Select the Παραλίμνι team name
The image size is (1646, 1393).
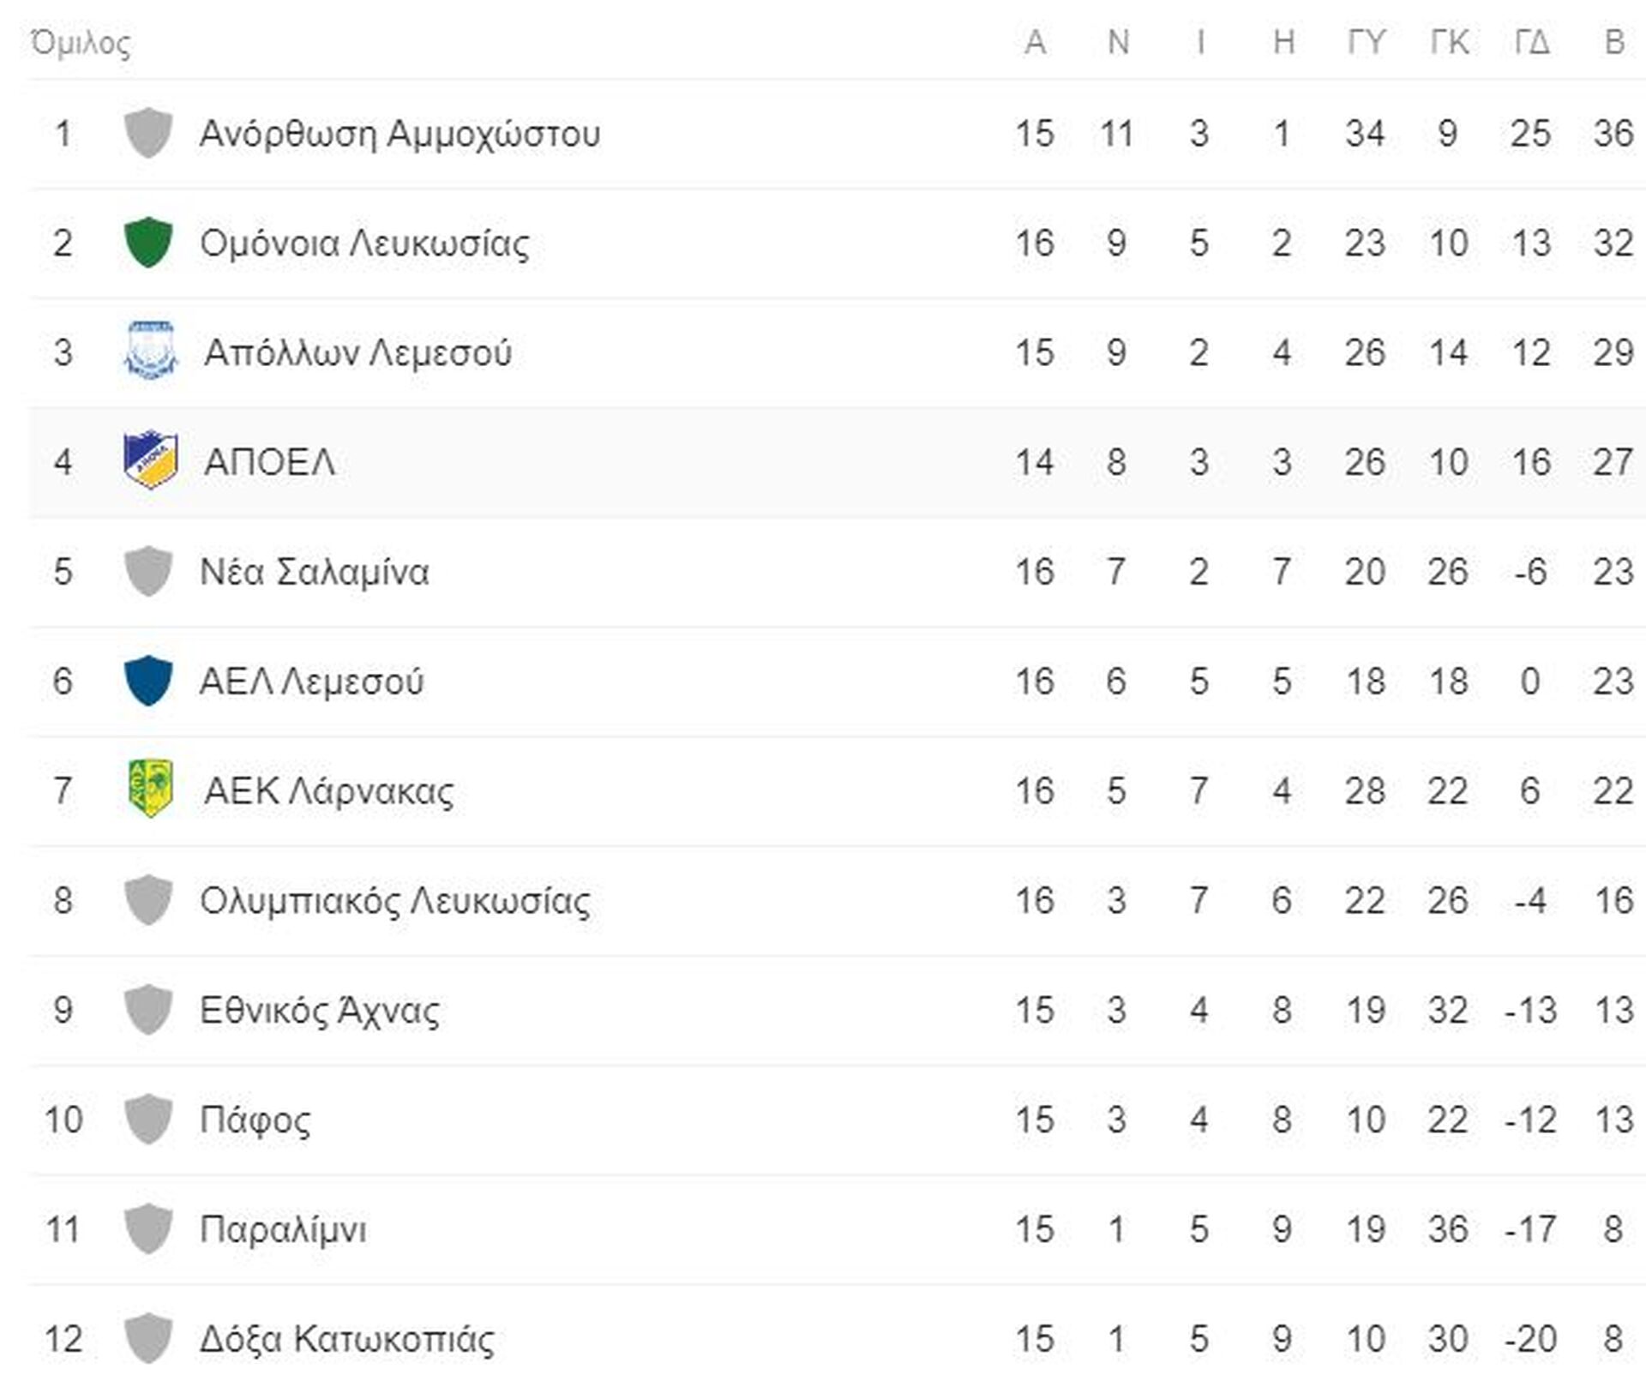point(283,1229)
